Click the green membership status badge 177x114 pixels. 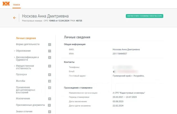pyautogui.click(x=144, y=16)
